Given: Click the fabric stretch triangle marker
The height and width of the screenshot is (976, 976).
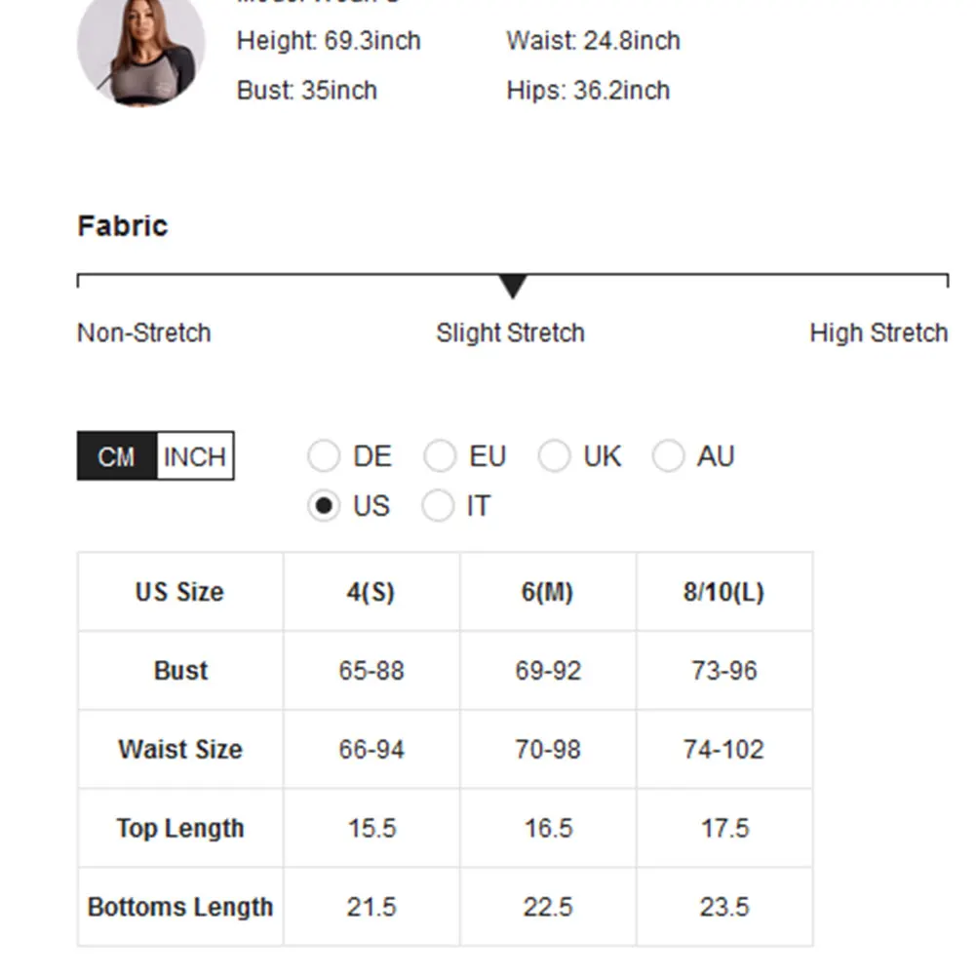Looking at the screenshot, I should [513, 287].
